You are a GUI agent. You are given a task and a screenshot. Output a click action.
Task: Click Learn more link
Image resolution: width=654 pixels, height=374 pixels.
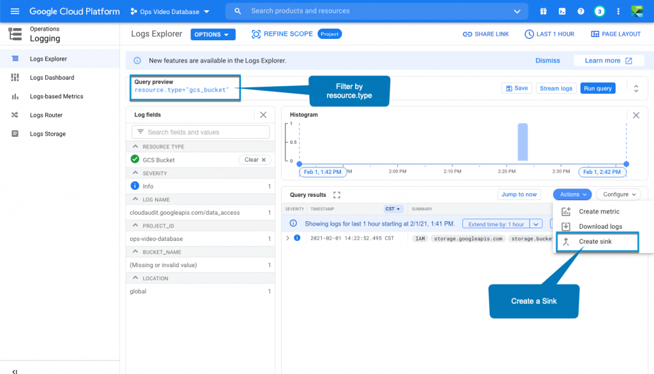(x=609, y=61)
